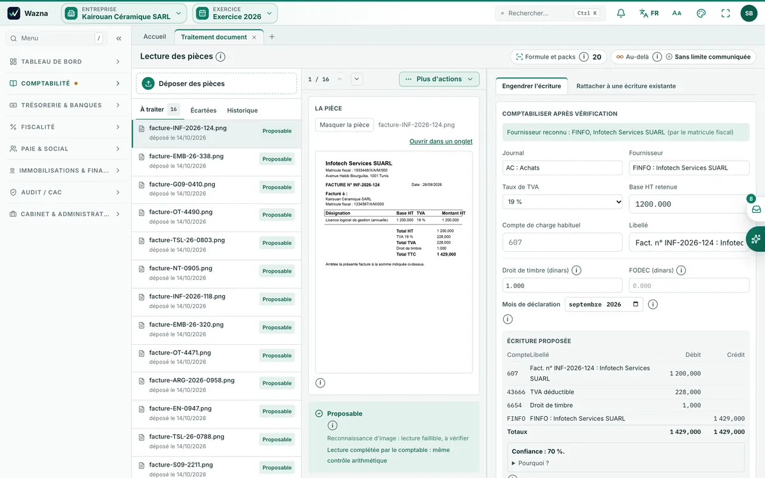Follow the Ouvrir dans un onglet link
This screenshot has width=765, height=478.
[441, 141]
